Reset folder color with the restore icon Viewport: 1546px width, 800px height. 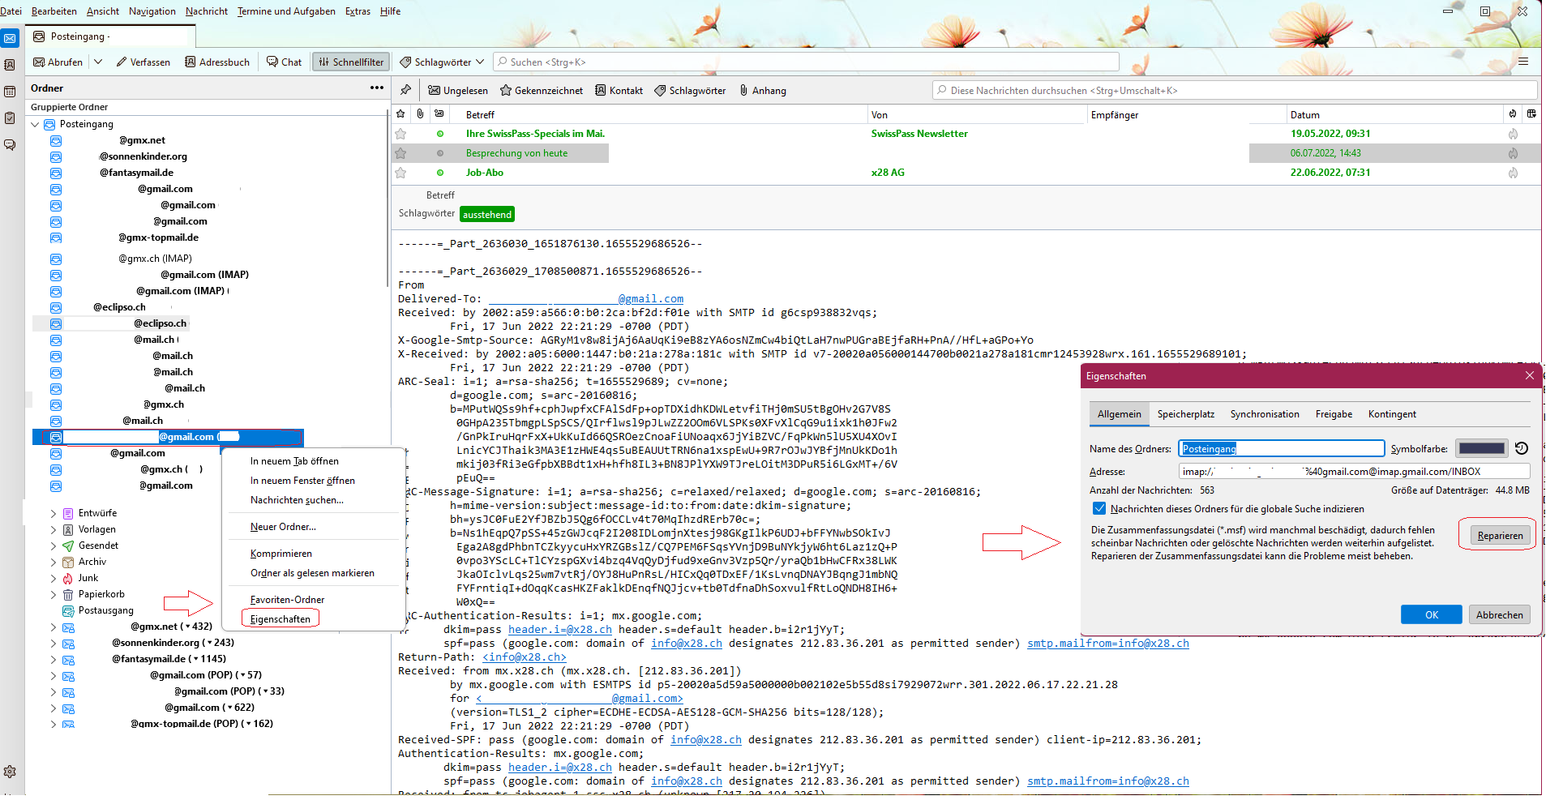[x=1522, y=448]
